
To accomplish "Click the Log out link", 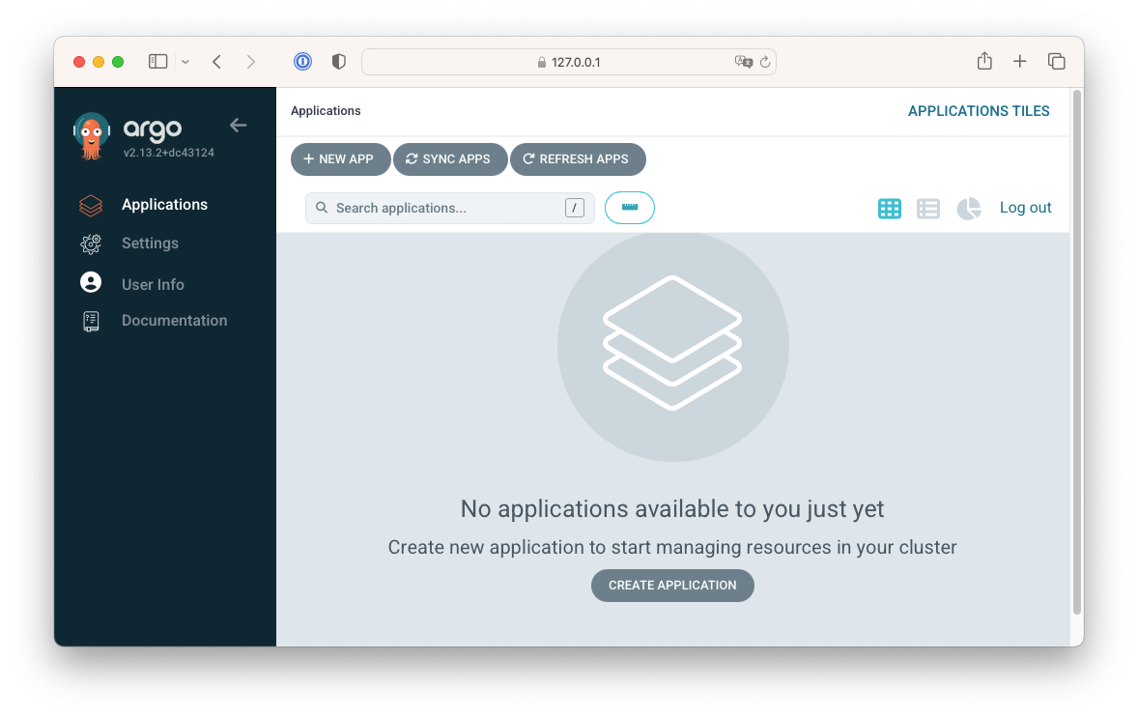I will (x=1026, y=208).
